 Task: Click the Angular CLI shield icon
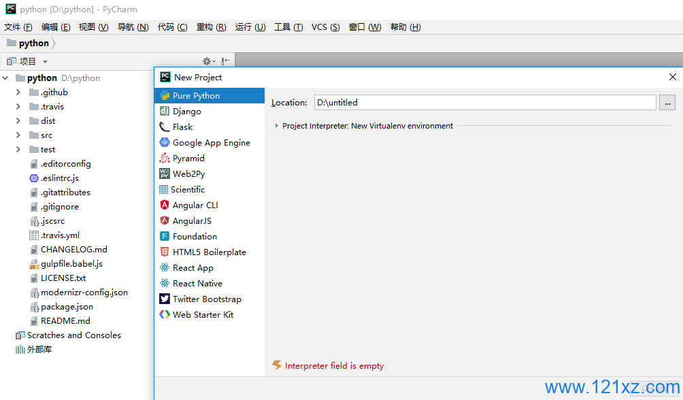(165, 205)
